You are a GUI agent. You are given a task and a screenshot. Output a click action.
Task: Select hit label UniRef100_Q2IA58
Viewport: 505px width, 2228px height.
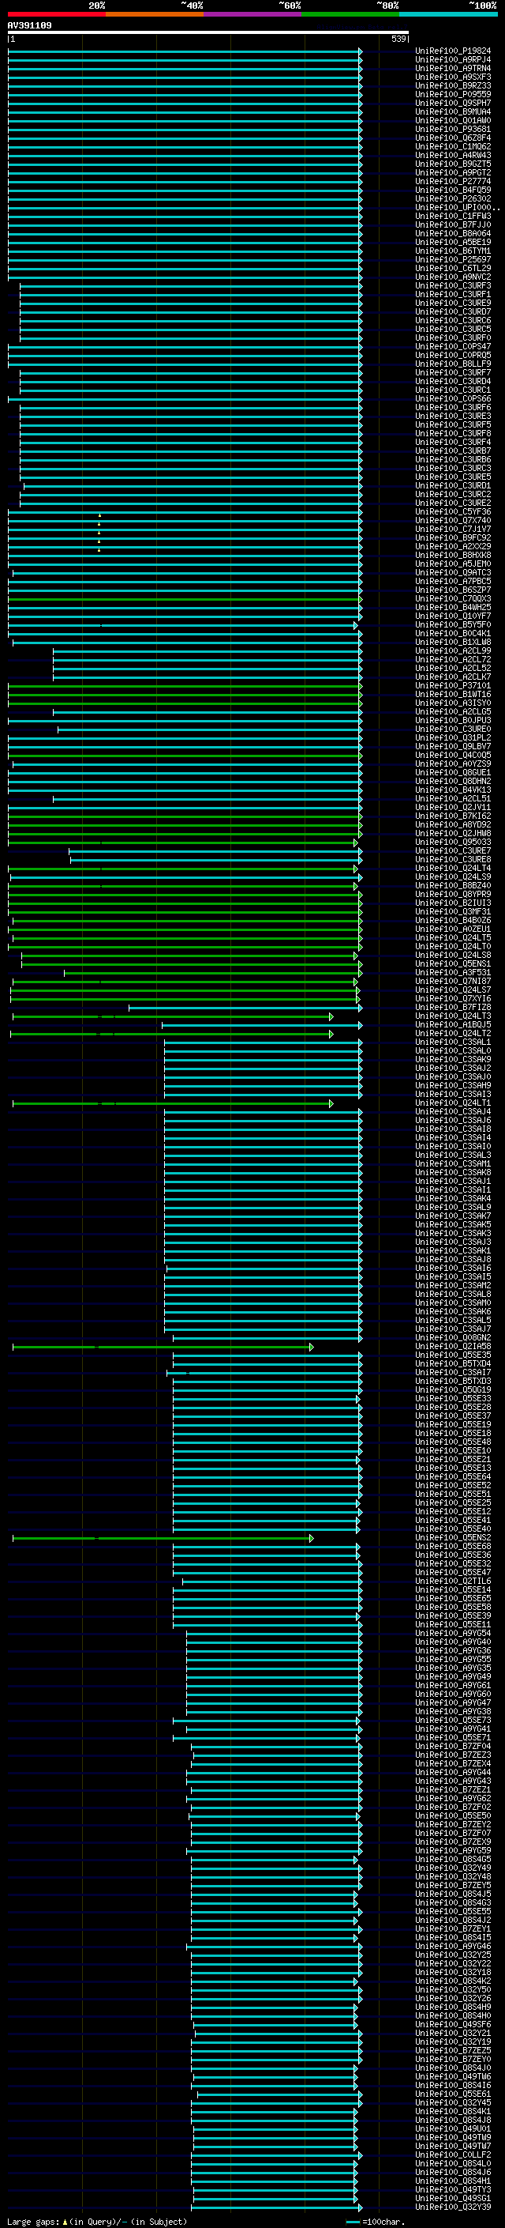tap(453, 1347)
